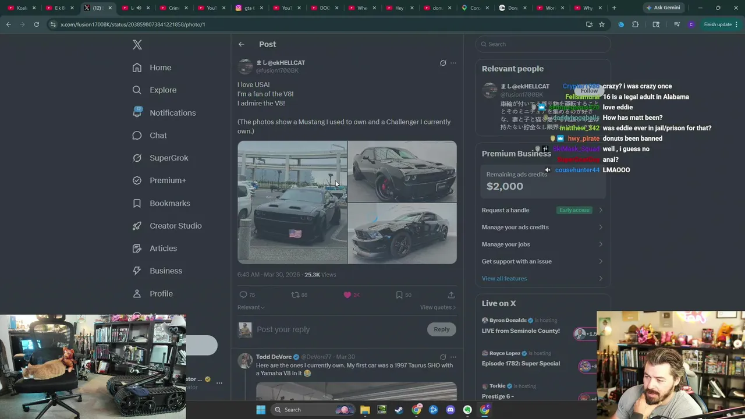
Task: Open View quotes link
Action: 438,307
